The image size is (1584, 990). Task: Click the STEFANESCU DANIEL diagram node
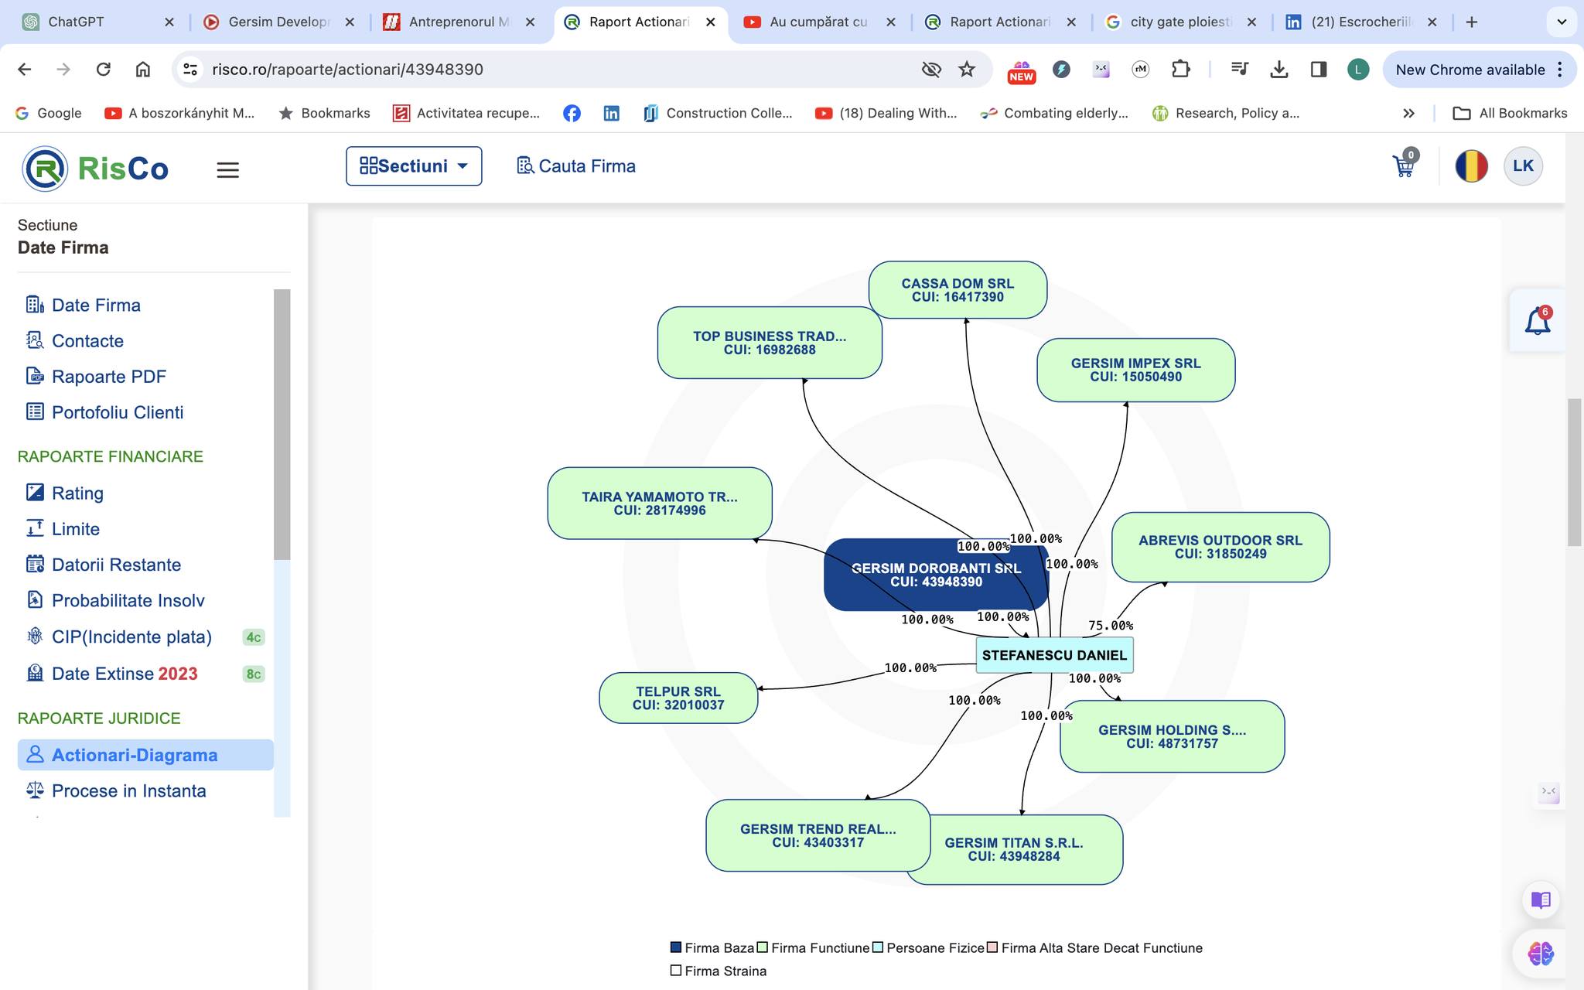(1053, 655)
